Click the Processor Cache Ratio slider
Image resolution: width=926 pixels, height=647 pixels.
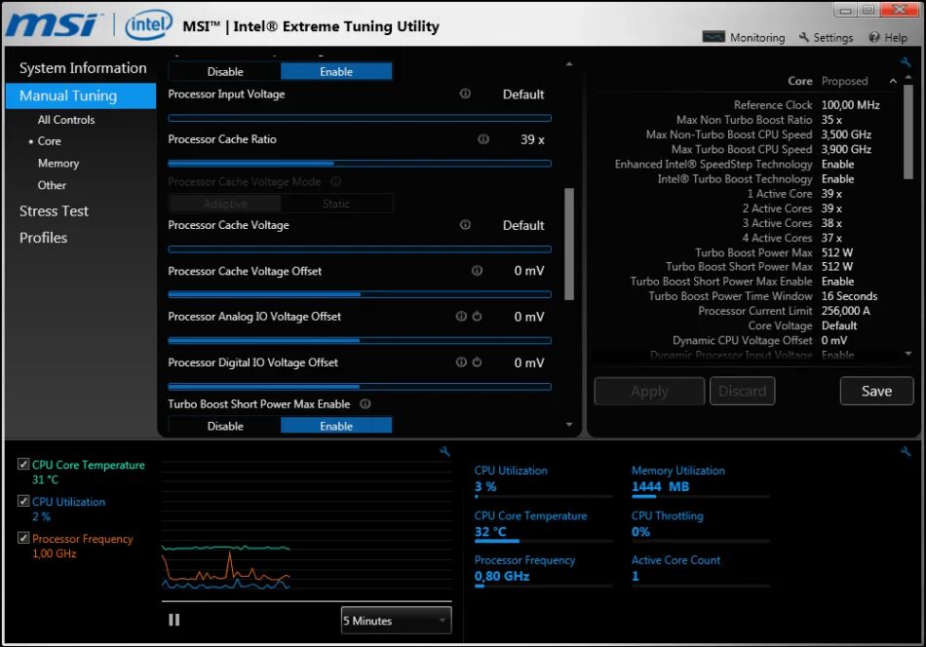[x=360, y=164]
